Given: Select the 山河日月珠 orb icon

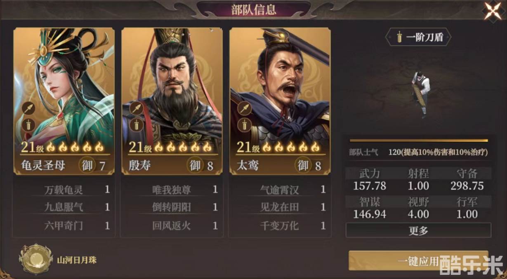Looking at the screenshot, I should [36, 259].
